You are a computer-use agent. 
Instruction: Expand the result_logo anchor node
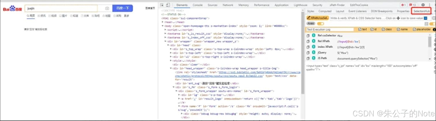179,99
